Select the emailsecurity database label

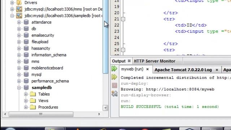click(43, 35)
